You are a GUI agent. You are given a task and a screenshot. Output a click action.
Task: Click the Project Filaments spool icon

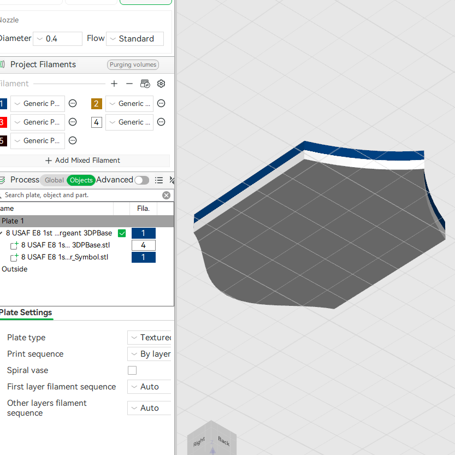[2, 64]
